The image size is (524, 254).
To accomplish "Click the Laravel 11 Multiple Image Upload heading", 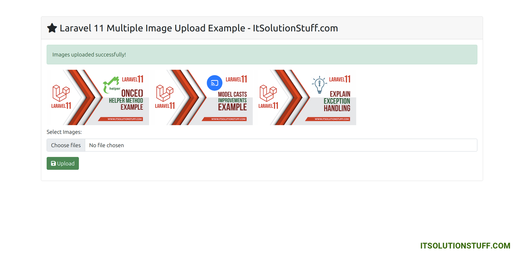I will [x=199, y=28].
